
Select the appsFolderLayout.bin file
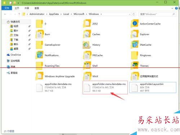(x=153, y=87)
